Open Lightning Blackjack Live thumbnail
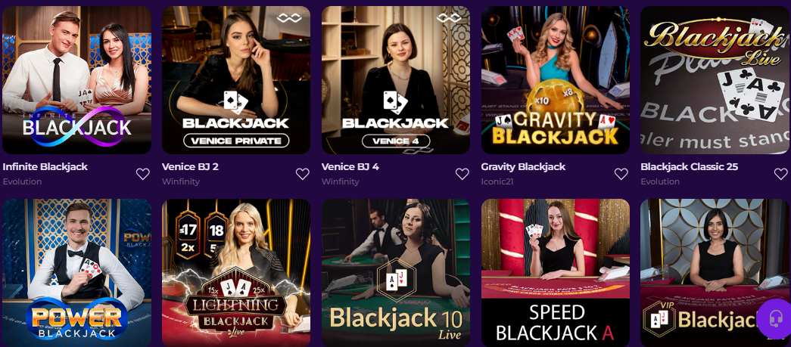This screenshot has width=791, height=347. 236,273
